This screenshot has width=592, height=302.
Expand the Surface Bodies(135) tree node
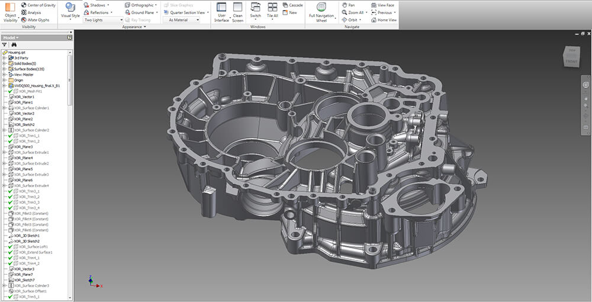(x=4, y=69)
